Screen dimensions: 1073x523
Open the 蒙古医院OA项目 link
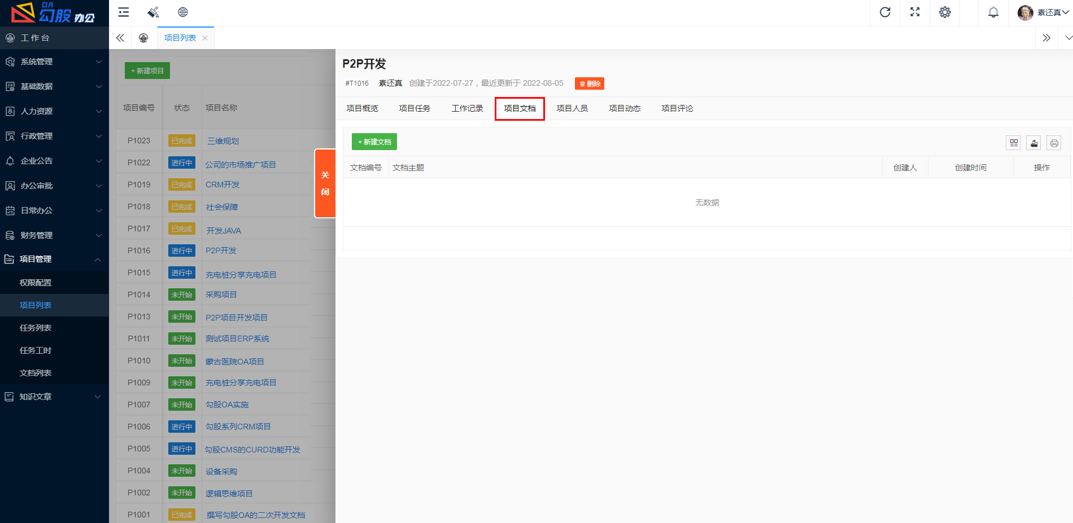click(235, 362)
